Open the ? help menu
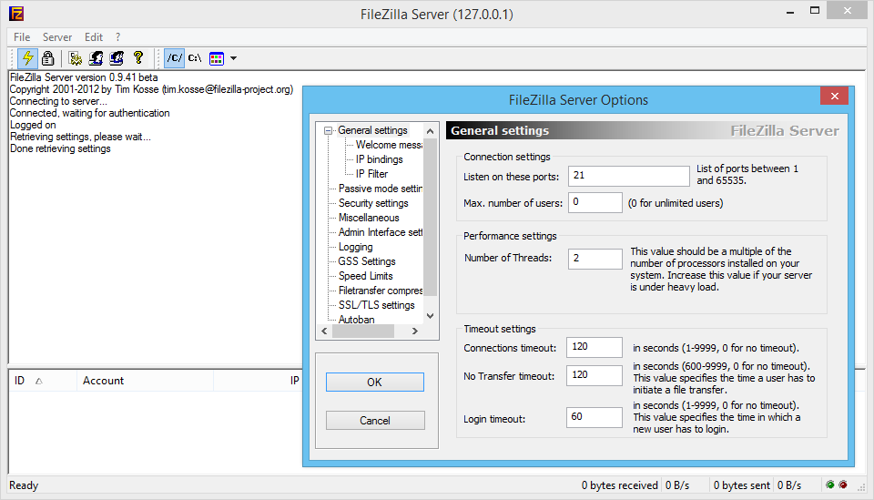Viewport: 874px width, 500px height. [x=117, y=36]
